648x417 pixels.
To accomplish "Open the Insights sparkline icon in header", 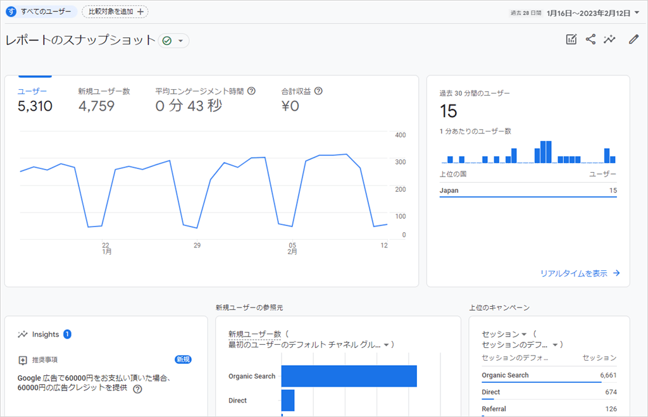I will point(609,39).
